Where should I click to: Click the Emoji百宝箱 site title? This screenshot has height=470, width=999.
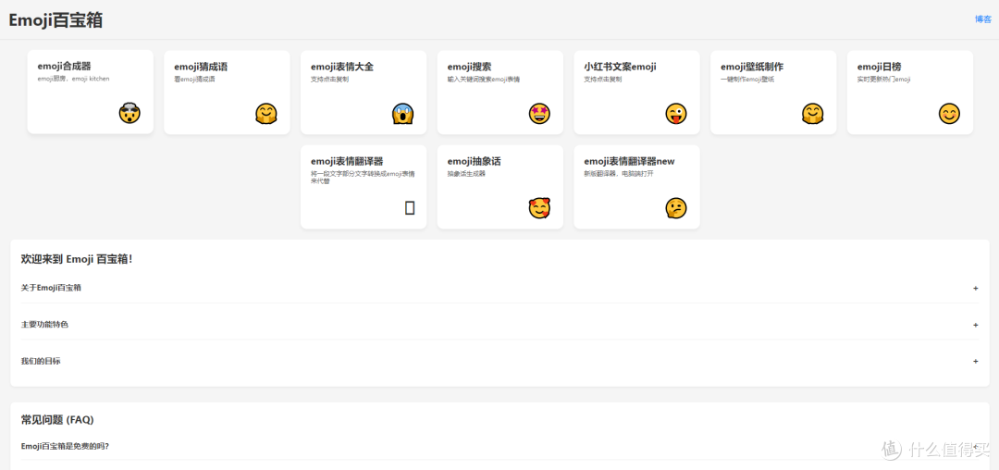point(55,19)
